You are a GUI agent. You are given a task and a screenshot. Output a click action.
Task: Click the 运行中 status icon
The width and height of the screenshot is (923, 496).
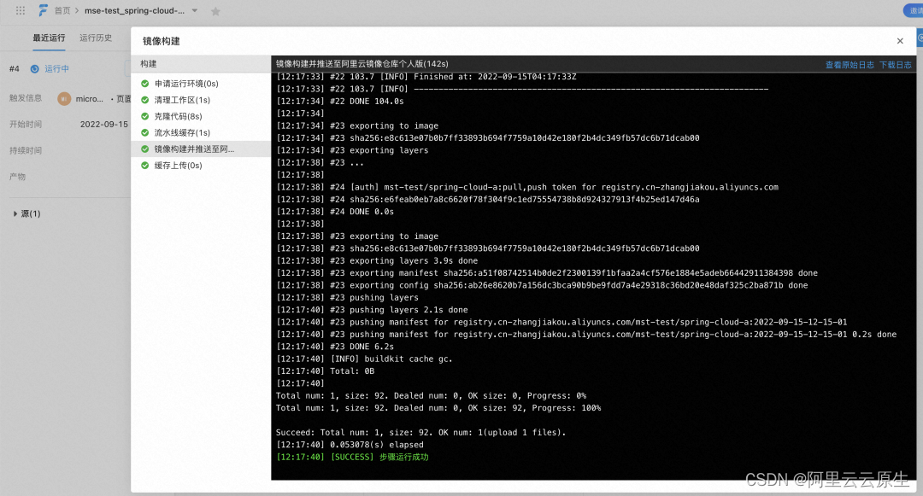[35, 69]
